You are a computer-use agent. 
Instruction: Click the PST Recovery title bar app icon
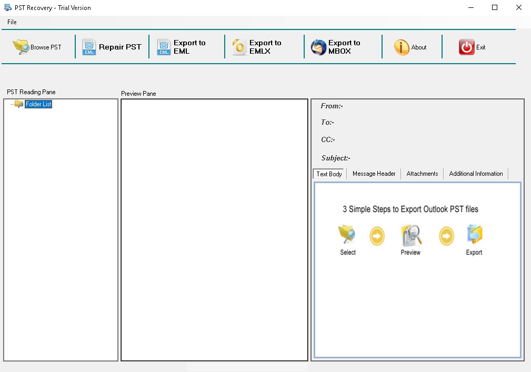point(7,7)
